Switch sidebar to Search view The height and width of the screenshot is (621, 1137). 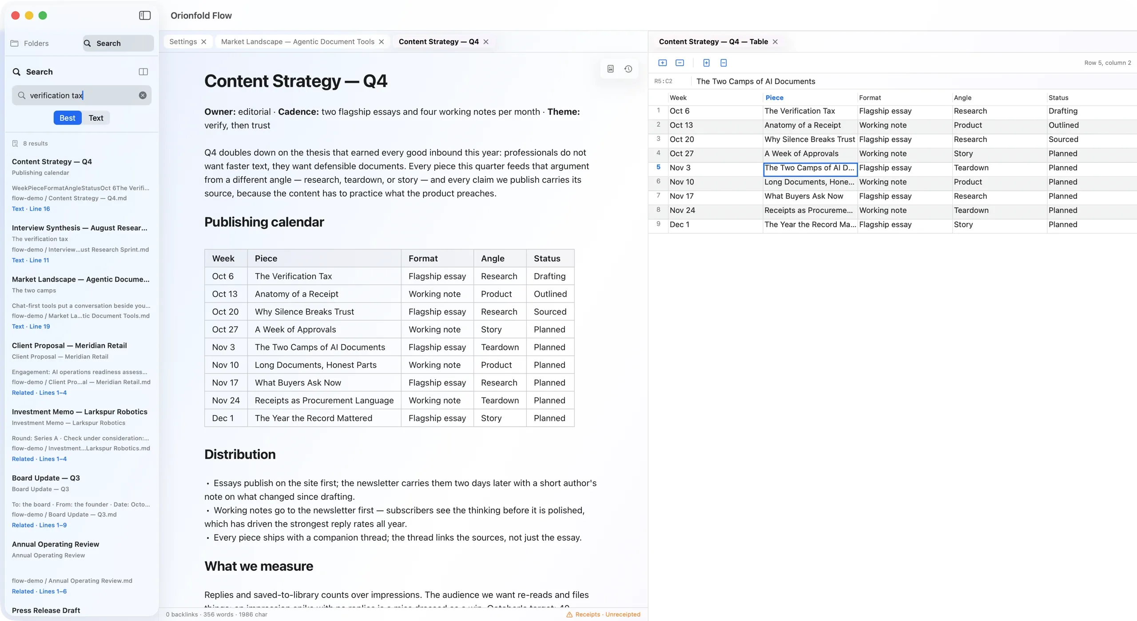point(118,43)
